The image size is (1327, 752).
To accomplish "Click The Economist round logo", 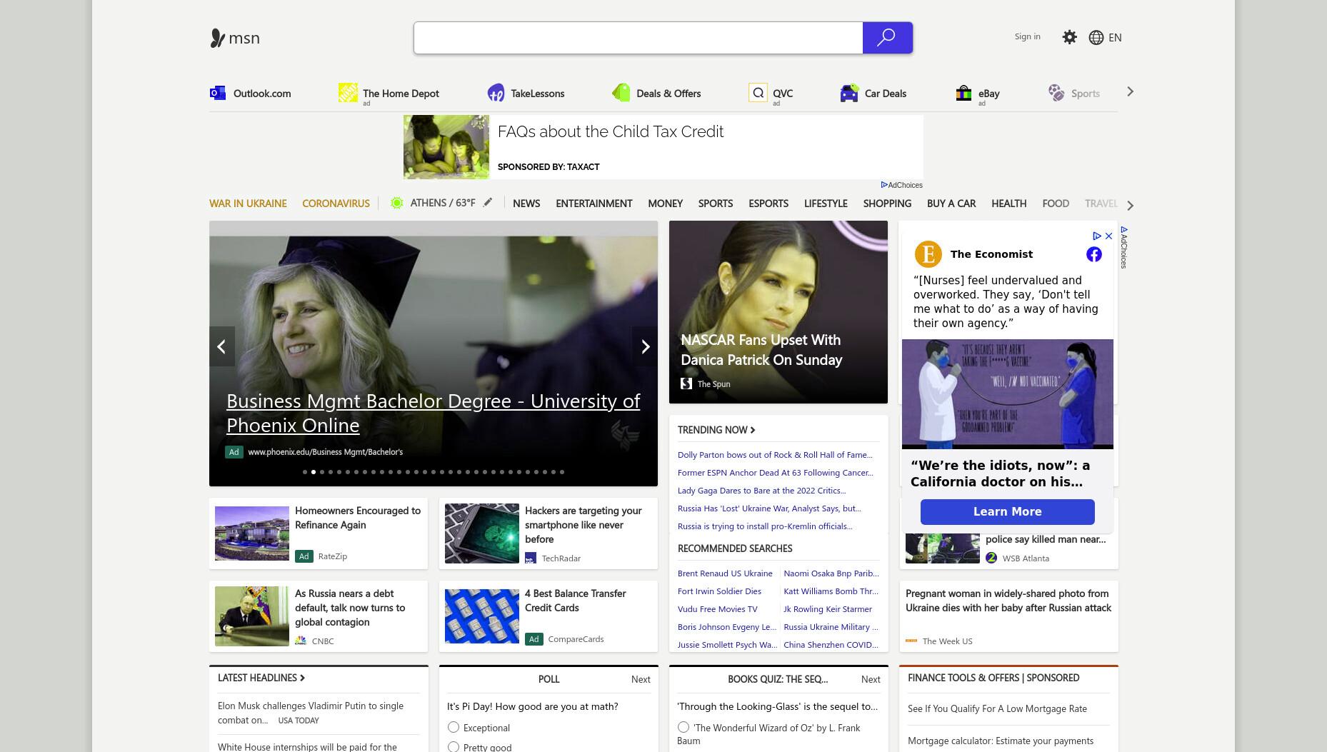I will point(928,254).
